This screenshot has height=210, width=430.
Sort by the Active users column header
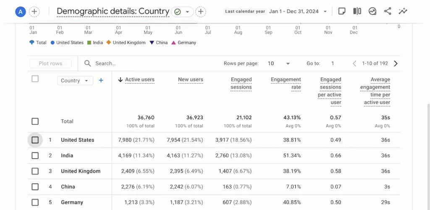point(139,80)
